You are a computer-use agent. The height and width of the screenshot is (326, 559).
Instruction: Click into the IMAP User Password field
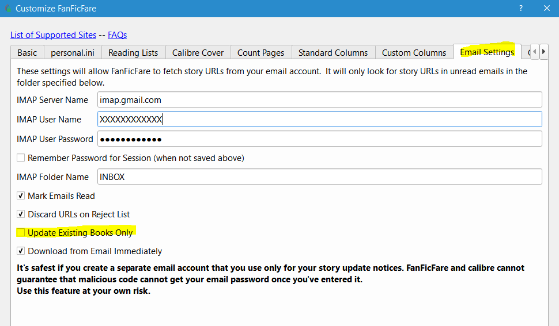pyautogui.click(x=320, y=139)
